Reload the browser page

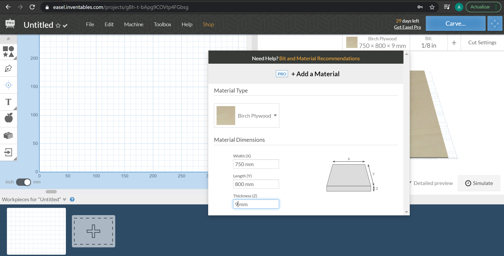(x=32, y=7)
